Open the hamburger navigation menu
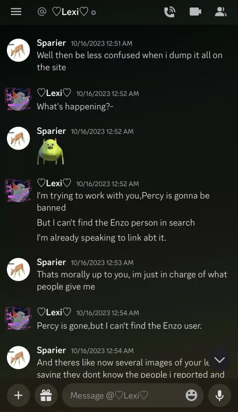Viewport: 238px width, 412px height. (16, 11)
